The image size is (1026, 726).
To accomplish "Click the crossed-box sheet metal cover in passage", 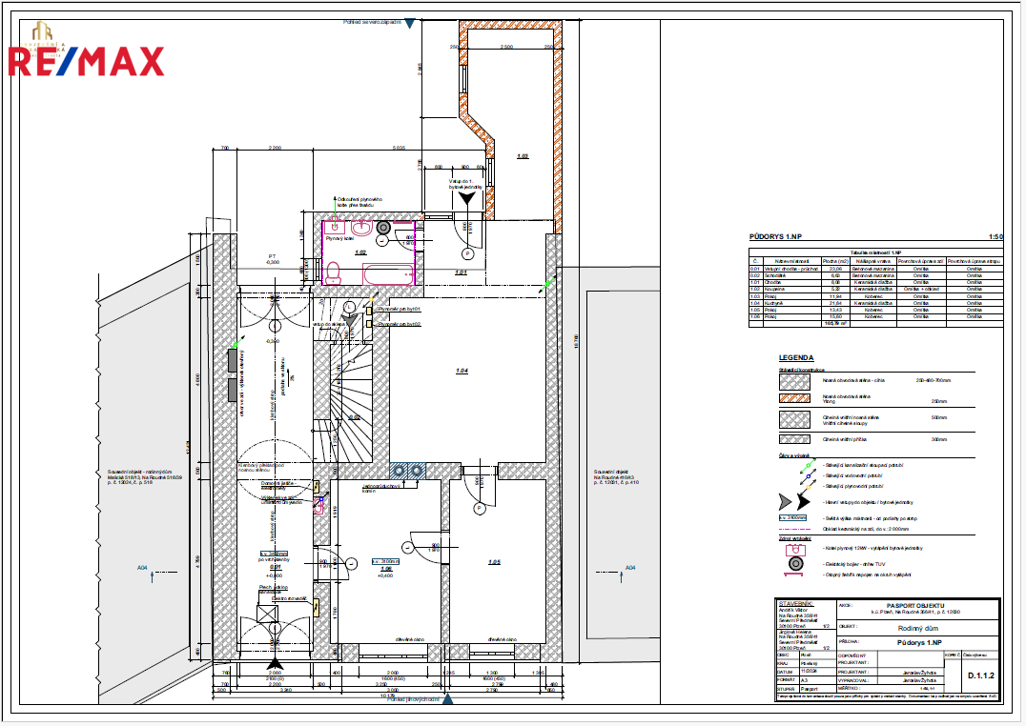I will [267, 615].
